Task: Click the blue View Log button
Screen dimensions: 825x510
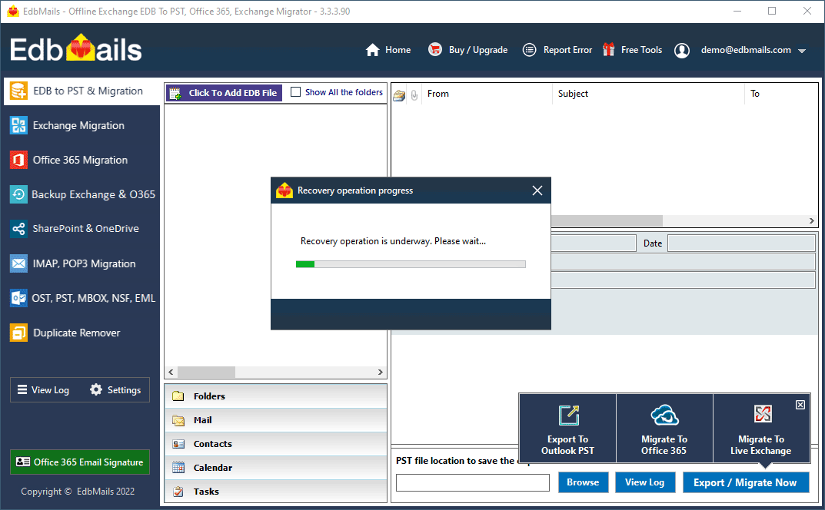Action: [645, 482]
